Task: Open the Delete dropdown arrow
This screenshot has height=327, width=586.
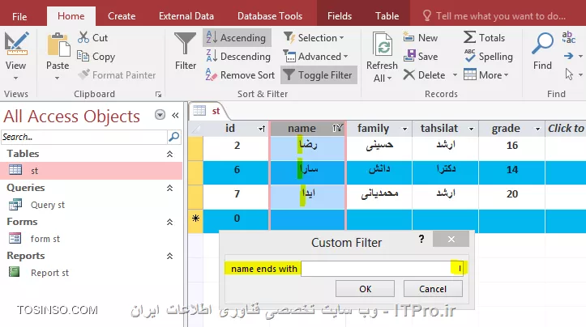Action: tap(455, 75)
